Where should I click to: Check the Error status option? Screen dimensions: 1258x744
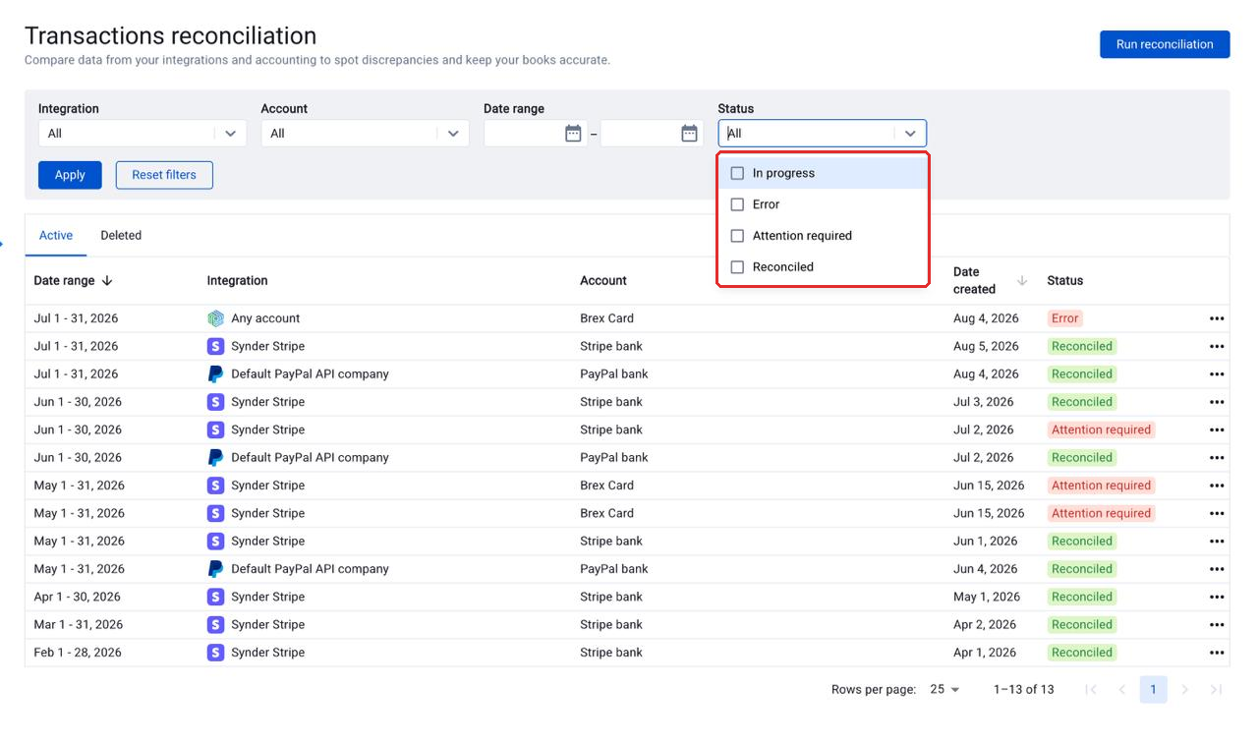(x=737, y=204)
